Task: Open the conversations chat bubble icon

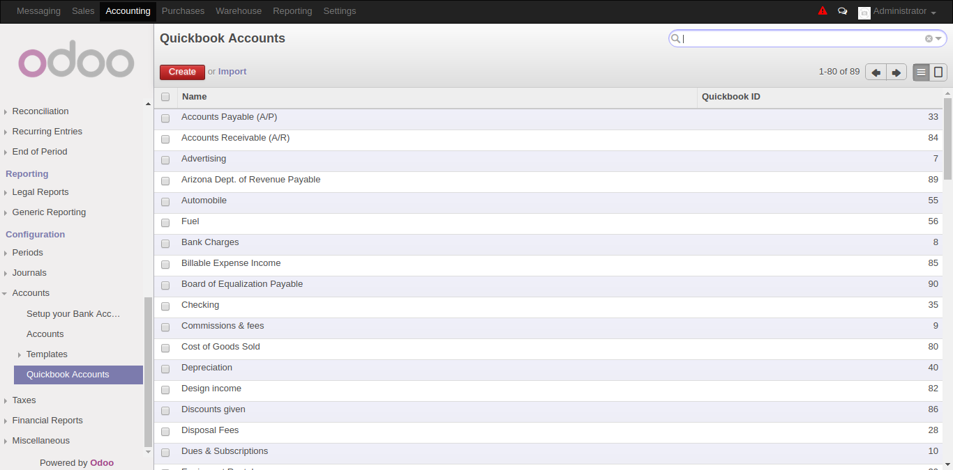Action: pos(843,11)
